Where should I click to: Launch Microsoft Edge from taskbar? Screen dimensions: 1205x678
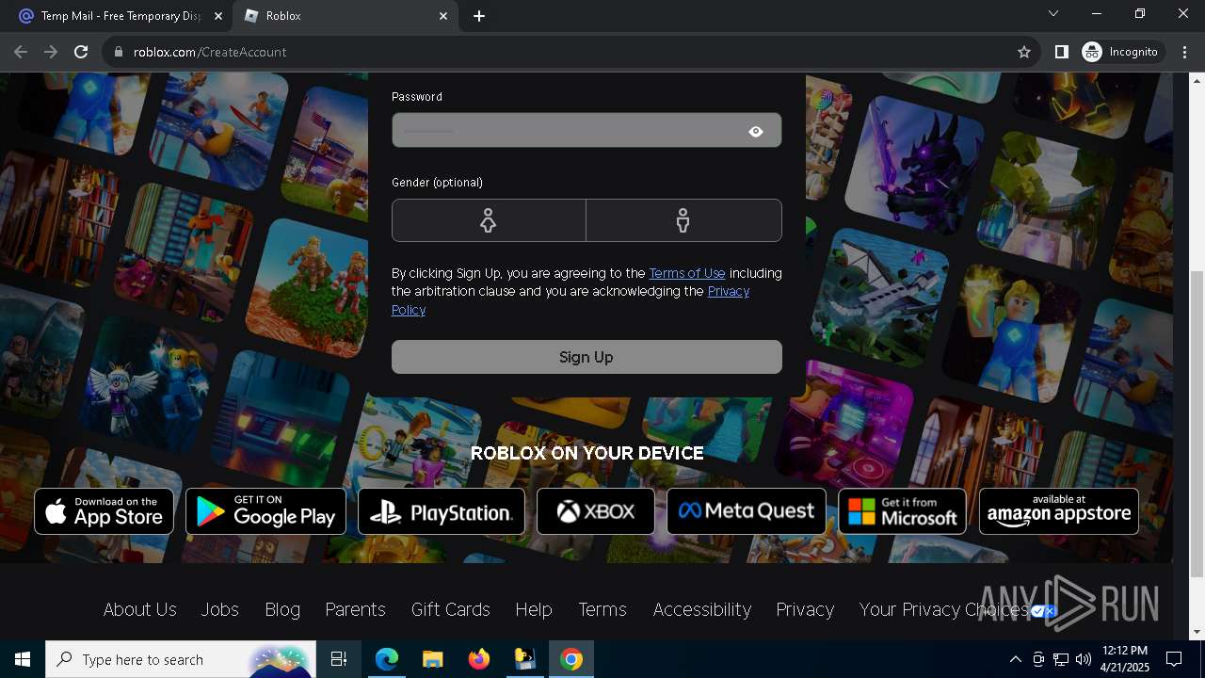coord(387,659)
